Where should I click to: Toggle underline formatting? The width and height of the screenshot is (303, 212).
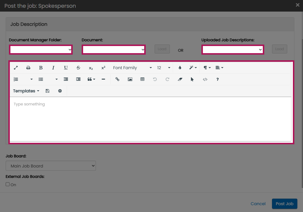(66, 68)
